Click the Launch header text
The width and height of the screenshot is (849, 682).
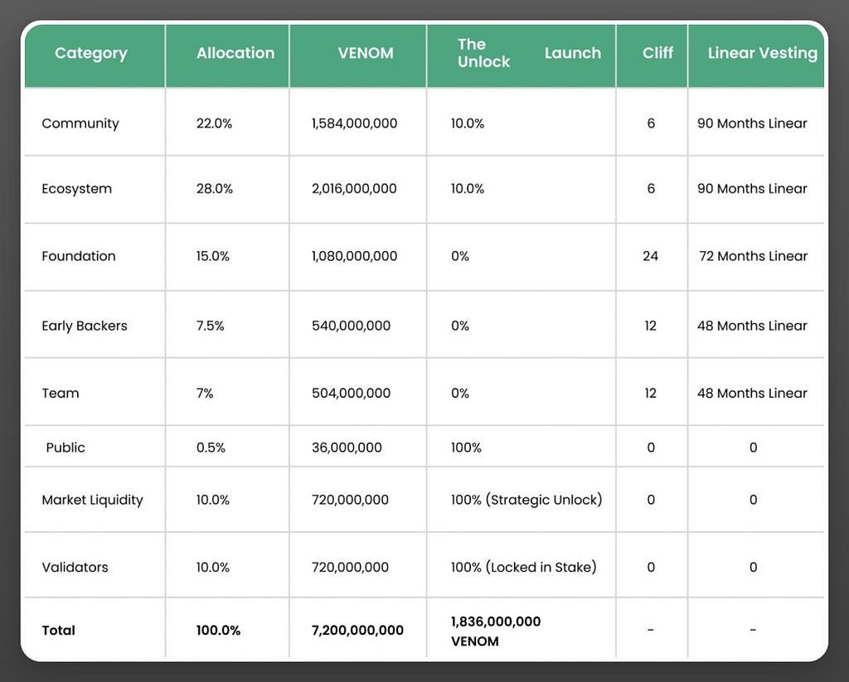point(573,53)
